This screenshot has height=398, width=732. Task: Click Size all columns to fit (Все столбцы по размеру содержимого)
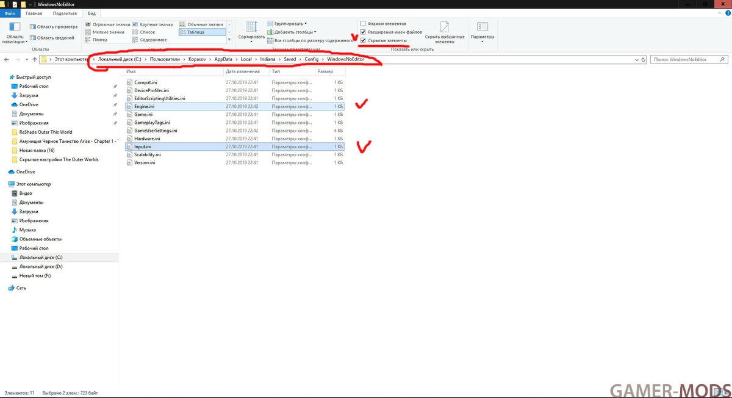[x=310, y=40]
